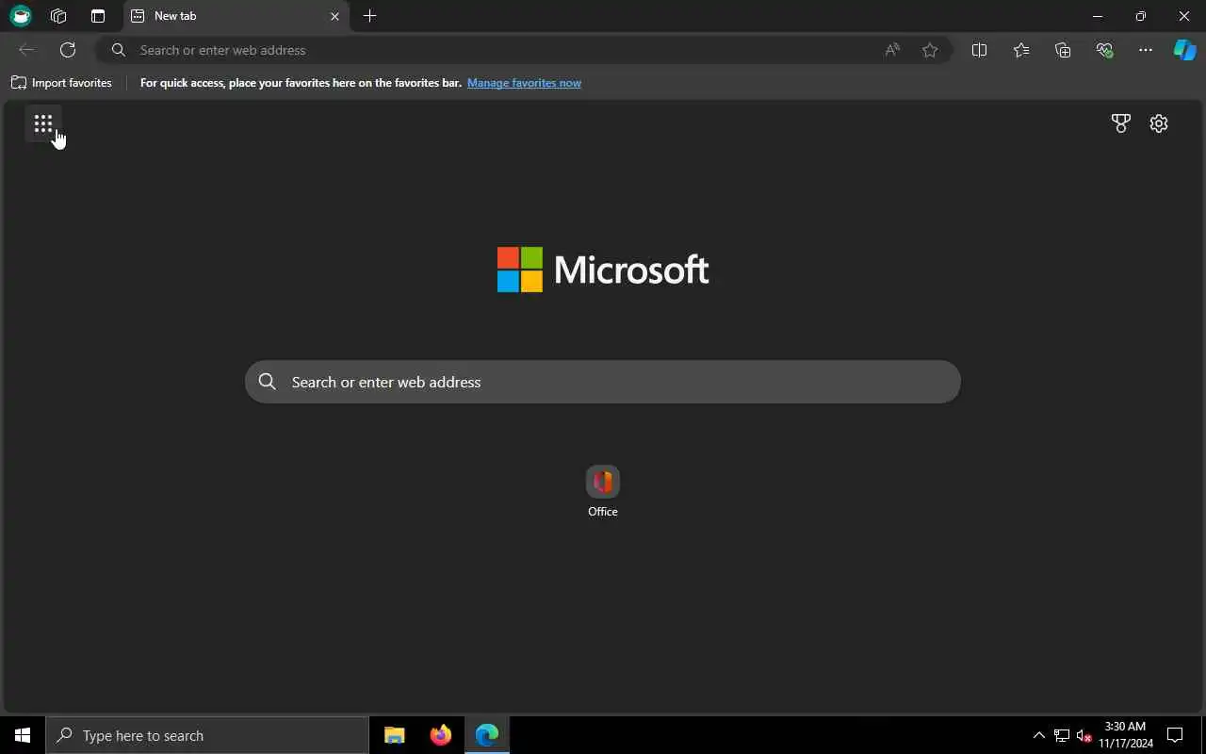Screen dimensions: 1206x754
Task: Open page settings gear
Action: click(x=1159, y=123)
